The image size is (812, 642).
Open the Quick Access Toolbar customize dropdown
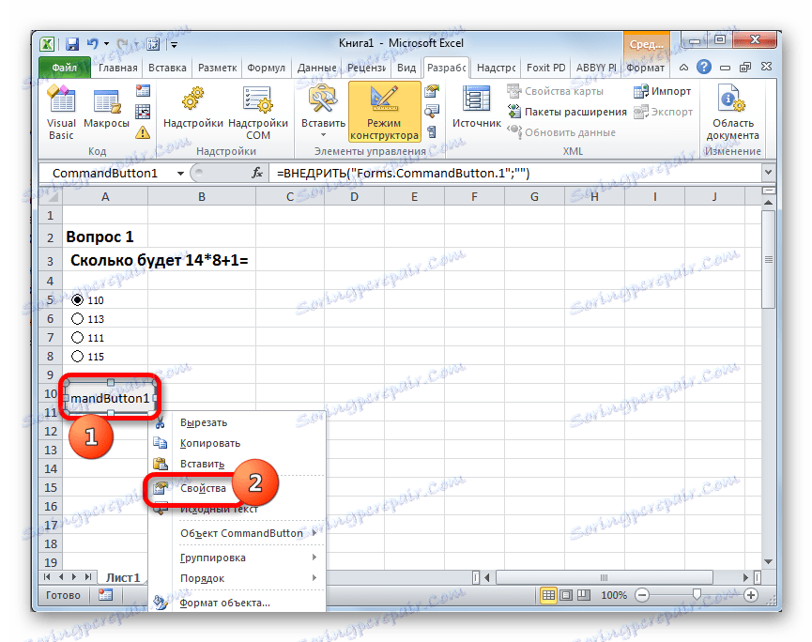tap(175, 46)
